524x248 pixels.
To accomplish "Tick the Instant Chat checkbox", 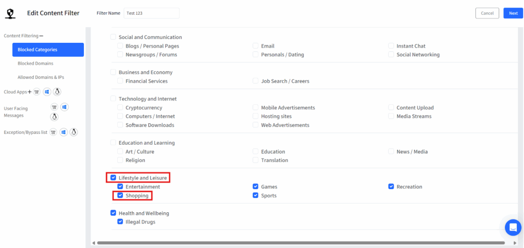I will (391, 46).
